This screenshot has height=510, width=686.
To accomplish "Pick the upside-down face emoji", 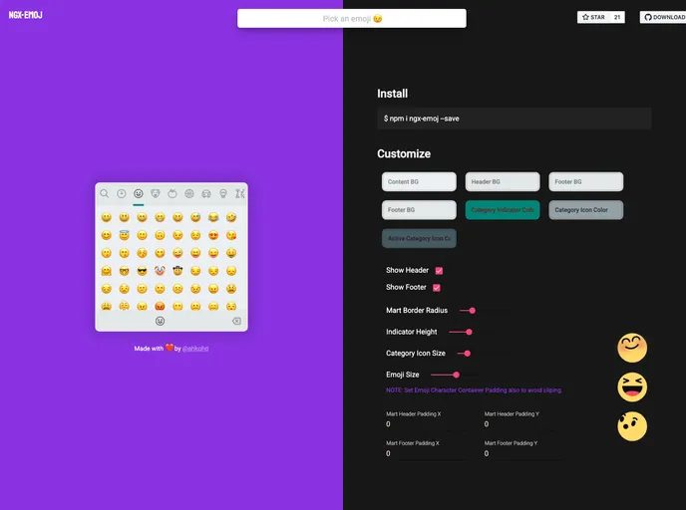I will point(160,235).
